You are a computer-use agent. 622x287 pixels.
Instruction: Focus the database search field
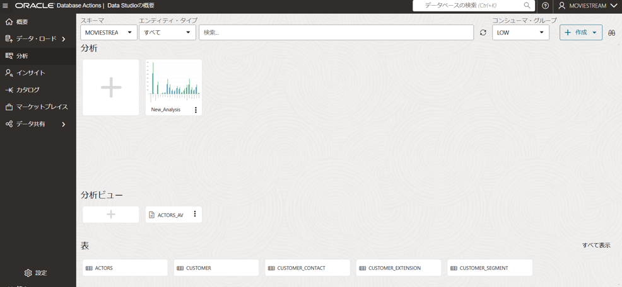(474, 6)
